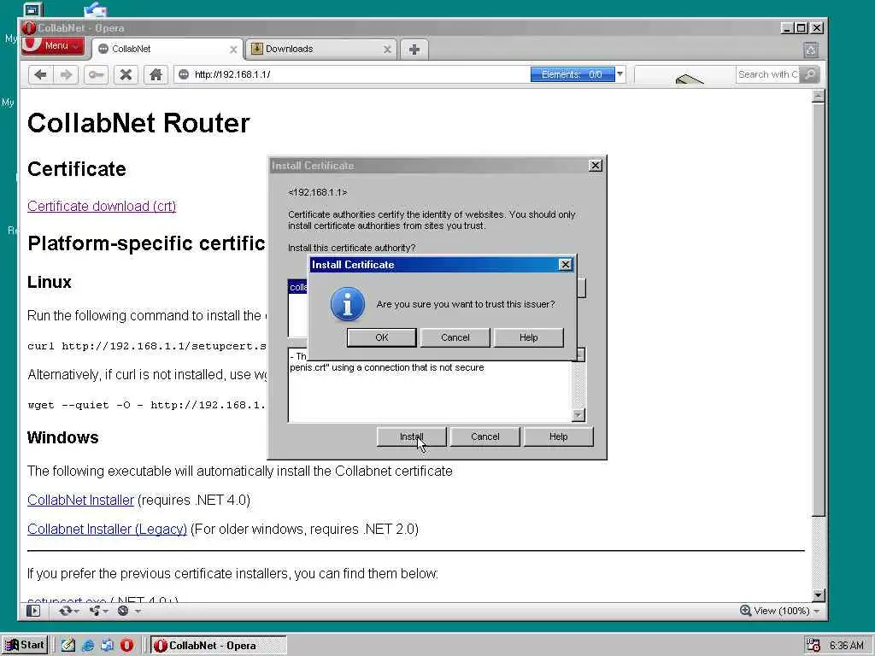
Task: Select the highlighted certificate entry in the list
Action: click(x=298, y=287)
